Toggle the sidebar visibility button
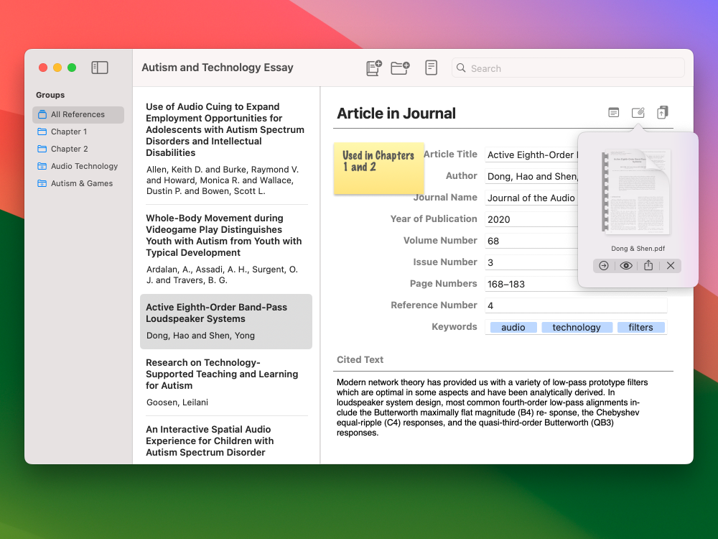The width and height of the screenshot is (718, 539). [x=100, y=68]
